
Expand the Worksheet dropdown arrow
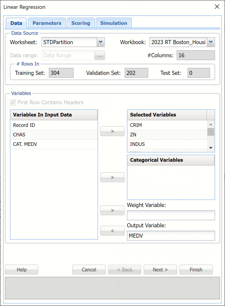coord(101,42)
